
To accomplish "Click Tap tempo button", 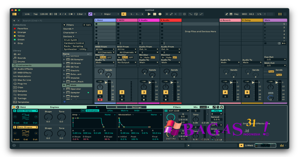I will [x=35, y=14].
